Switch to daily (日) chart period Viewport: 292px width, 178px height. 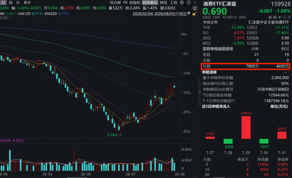click(x=3, y=3)
